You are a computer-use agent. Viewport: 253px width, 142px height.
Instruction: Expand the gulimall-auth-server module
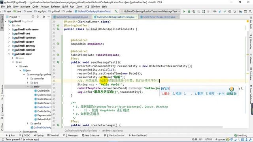[x=9, y=30]
